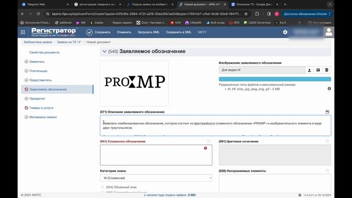Screen dimensions: 352x198
Task: Select Заявляемое обозначение in sidebar
Action: pyautogui.click(x=57, y=89)
